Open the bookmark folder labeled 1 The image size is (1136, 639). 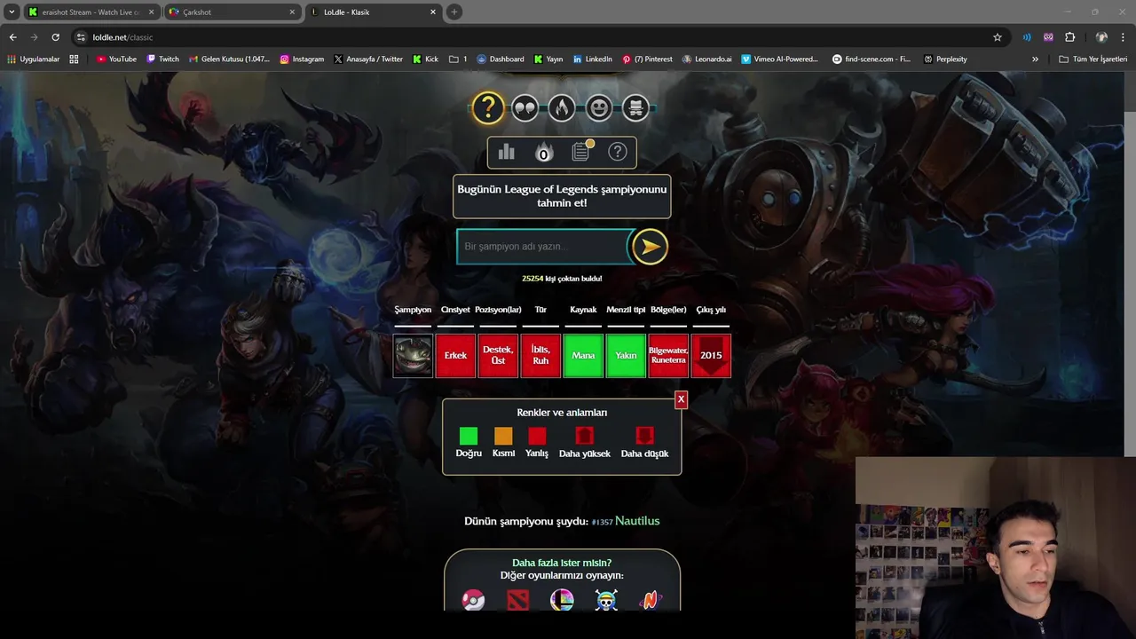pyautogui.click(x=458, y=59)
